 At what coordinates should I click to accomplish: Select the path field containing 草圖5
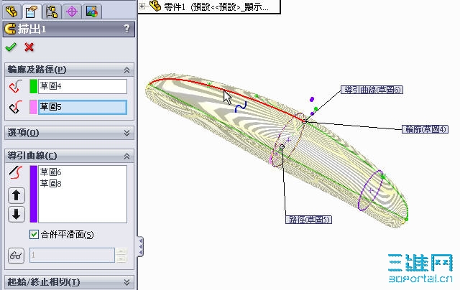point(83,107)
